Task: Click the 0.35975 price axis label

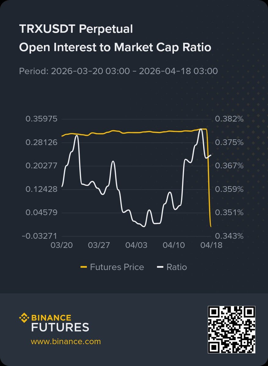Action: 41,119
